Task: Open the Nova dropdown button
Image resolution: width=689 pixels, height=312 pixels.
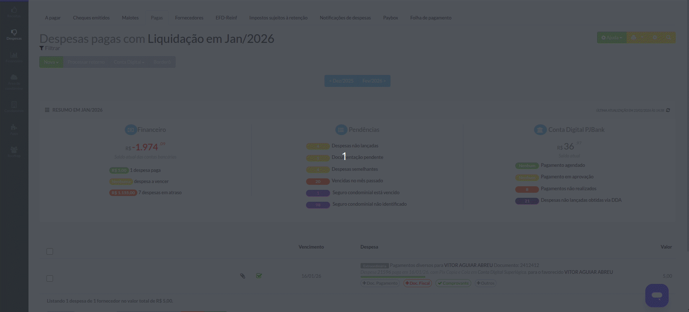Action: [x=51, y=62]
